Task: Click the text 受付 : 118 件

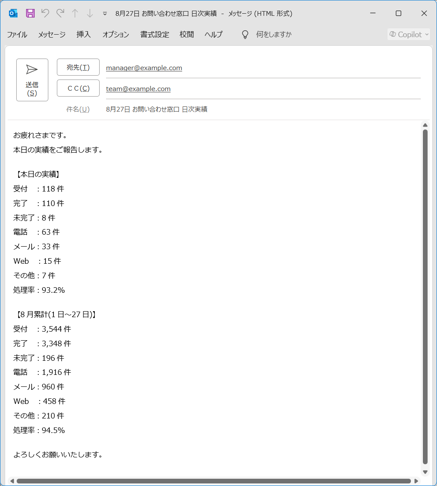Action: point(39,189)
